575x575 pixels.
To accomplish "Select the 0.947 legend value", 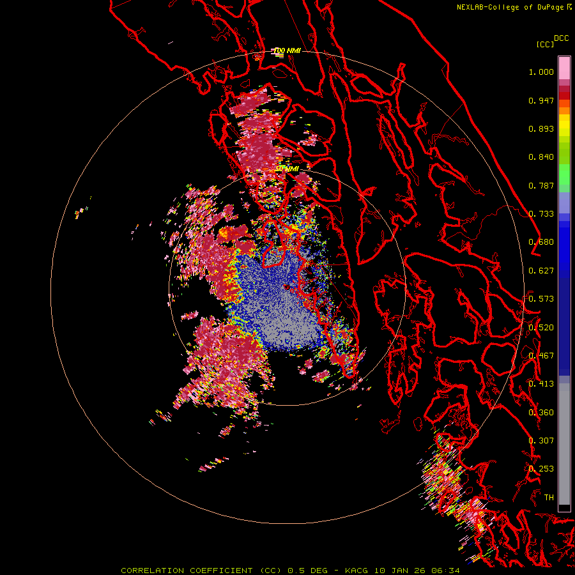I will (x=541, y=100).
